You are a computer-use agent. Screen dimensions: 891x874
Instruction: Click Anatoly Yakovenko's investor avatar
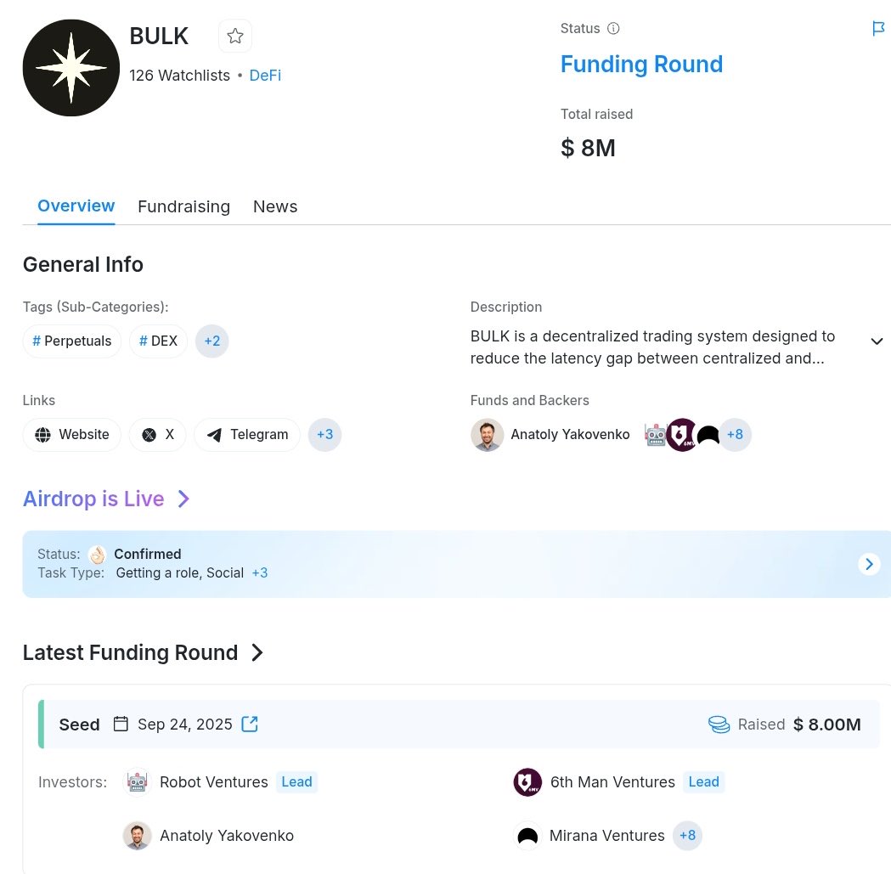(x=137, y=836)
